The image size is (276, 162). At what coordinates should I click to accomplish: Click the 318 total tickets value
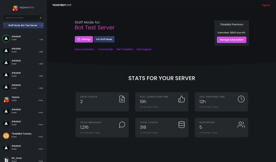[143, 127]
